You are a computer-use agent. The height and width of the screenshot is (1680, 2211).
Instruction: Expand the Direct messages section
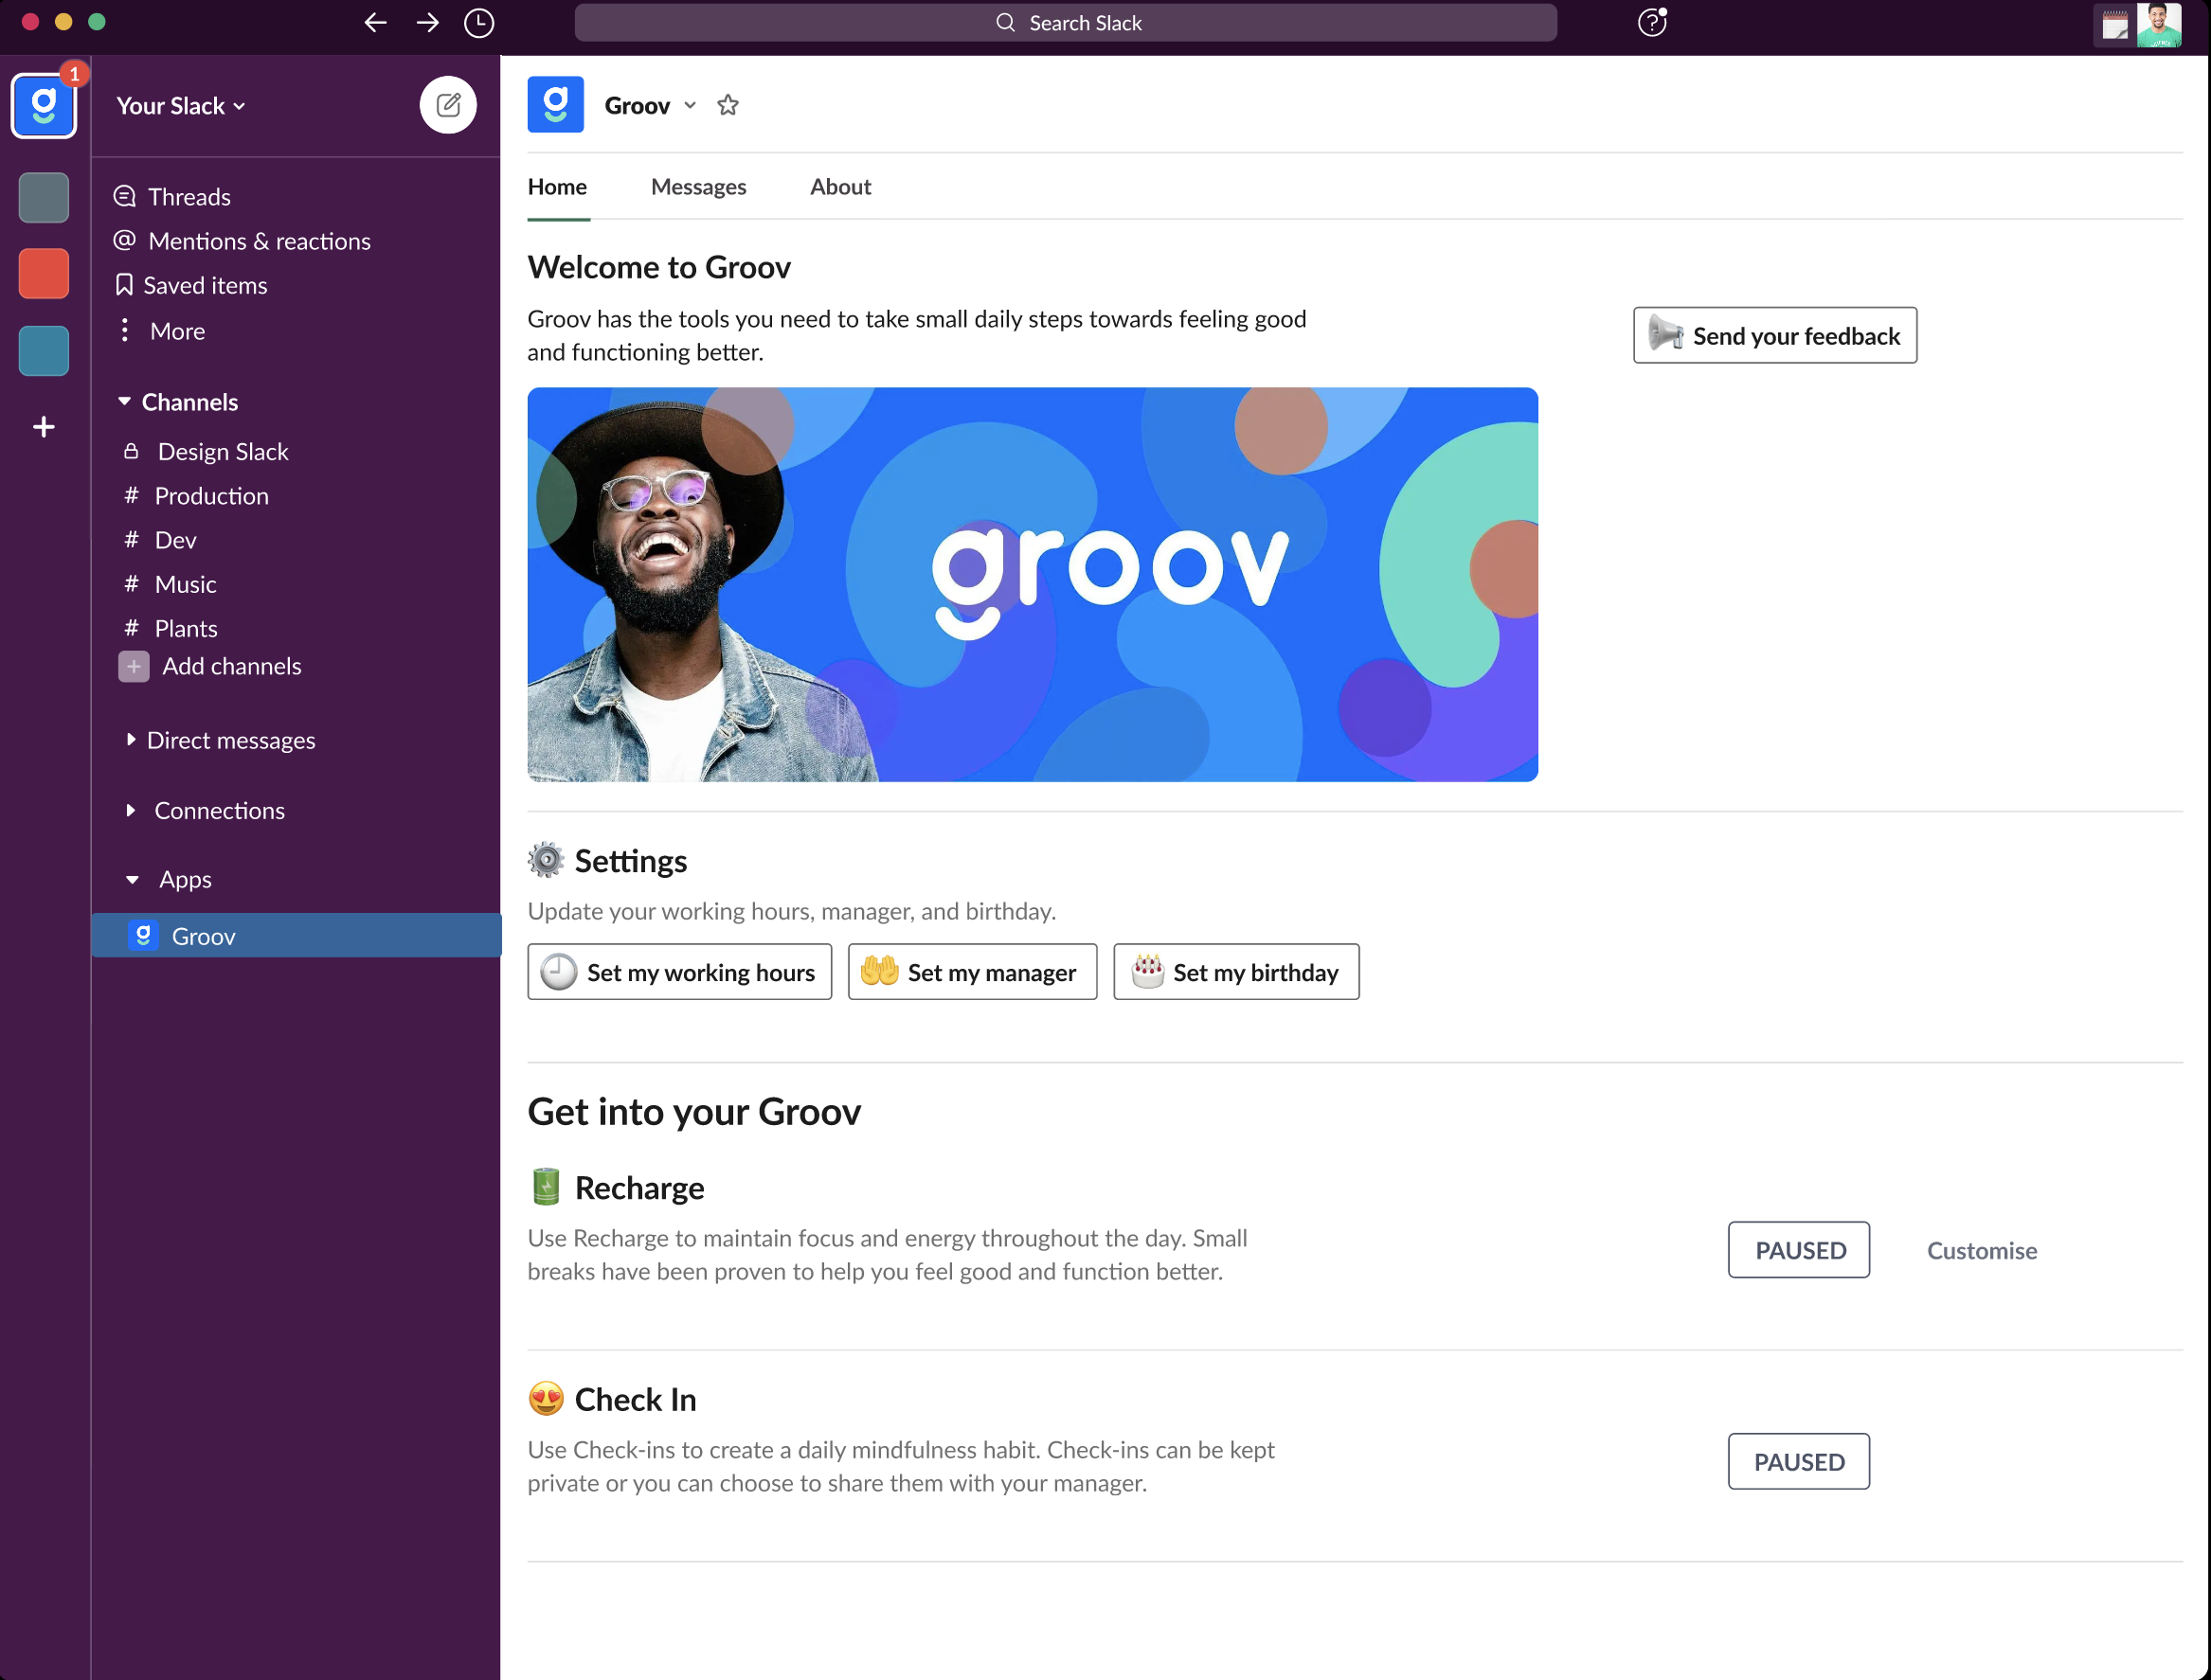coord(130,740)
